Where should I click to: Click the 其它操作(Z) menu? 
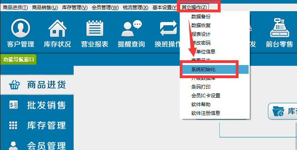pyautogui.click(x=195, y=8)
